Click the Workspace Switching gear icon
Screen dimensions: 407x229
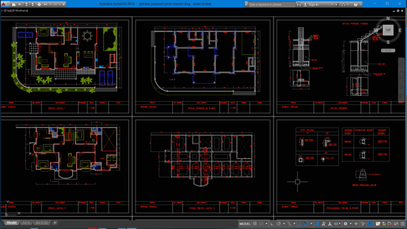click(x=345, y=223)
